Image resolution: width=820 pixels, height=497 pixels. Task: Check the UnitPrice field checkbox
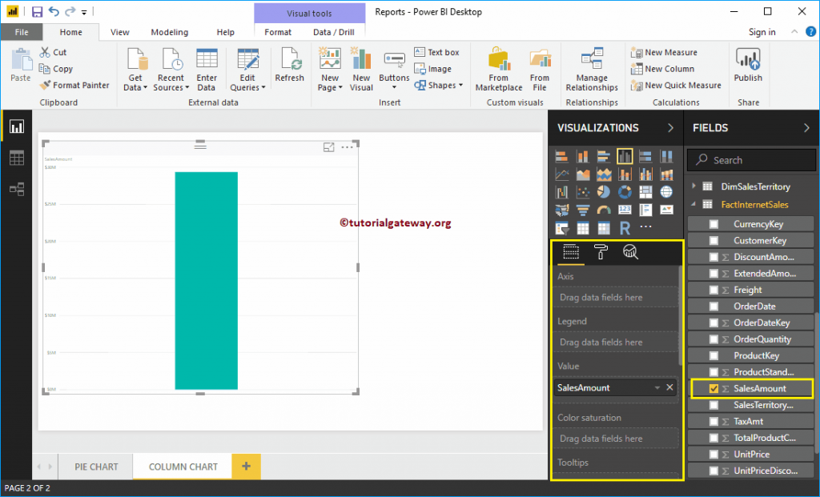713,454
